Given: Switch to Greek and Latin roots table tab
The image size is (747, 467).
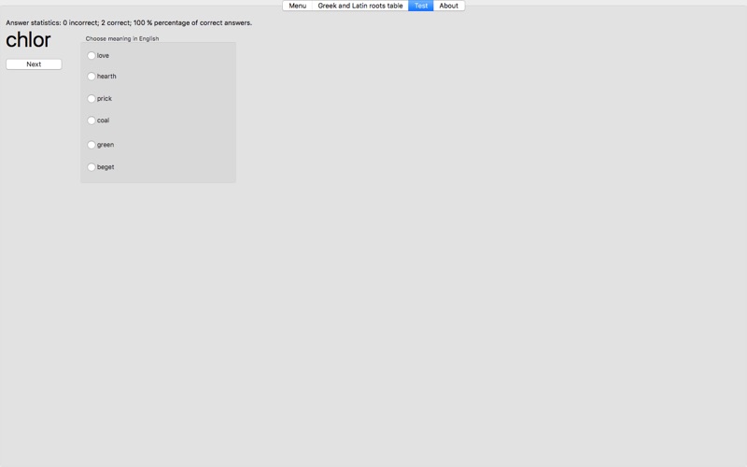Looking at the screenshot, I should [360, 6].
